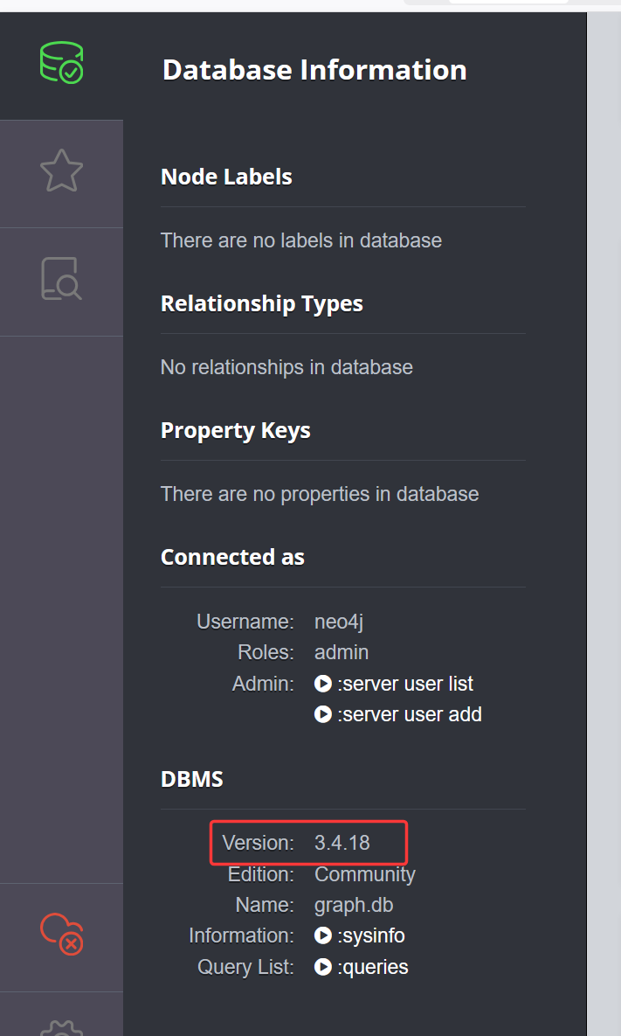
Task: Click the Node Labels section heading
Action: pyautogui.click(x=226, y=177)
